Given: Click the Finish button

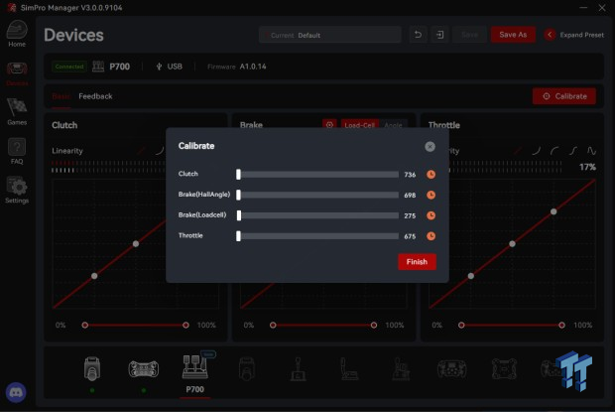Looking at the screenshot, I should [417, 262].
